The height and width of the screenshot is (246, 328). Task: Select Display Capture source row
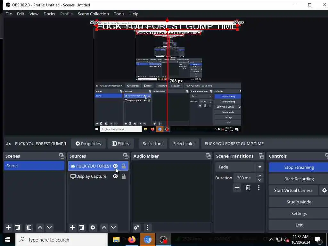[98, 176]
